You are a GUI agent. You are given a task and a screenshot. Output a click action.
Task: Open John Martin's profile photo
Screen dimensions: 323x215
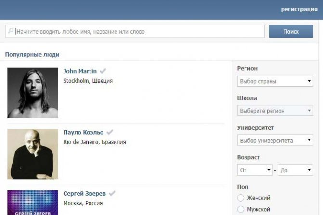click(33, 93)
